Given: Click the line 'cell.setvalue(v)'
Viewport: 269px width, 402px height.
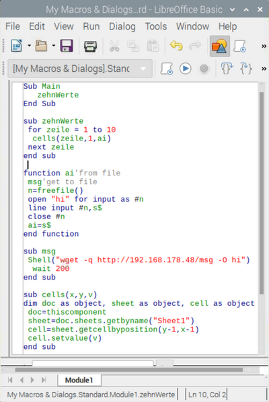Looking at the screenshot, I should (65, 338).
